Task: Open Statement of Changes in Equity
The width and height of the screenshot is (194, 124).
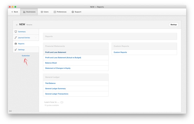Action: pos(58,68)
